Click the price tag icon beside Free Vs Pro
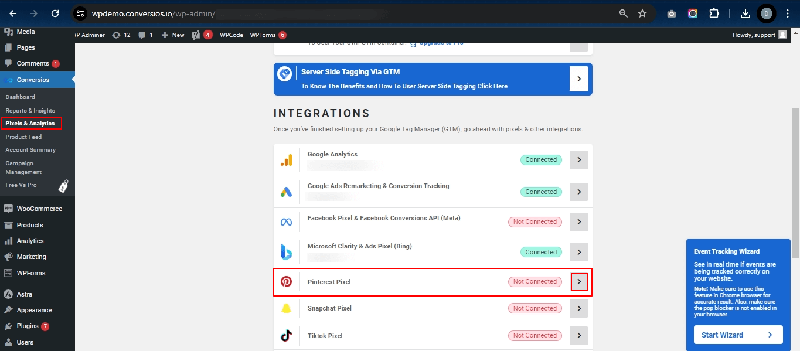This screenshot has height=351, width=800. 63,186
